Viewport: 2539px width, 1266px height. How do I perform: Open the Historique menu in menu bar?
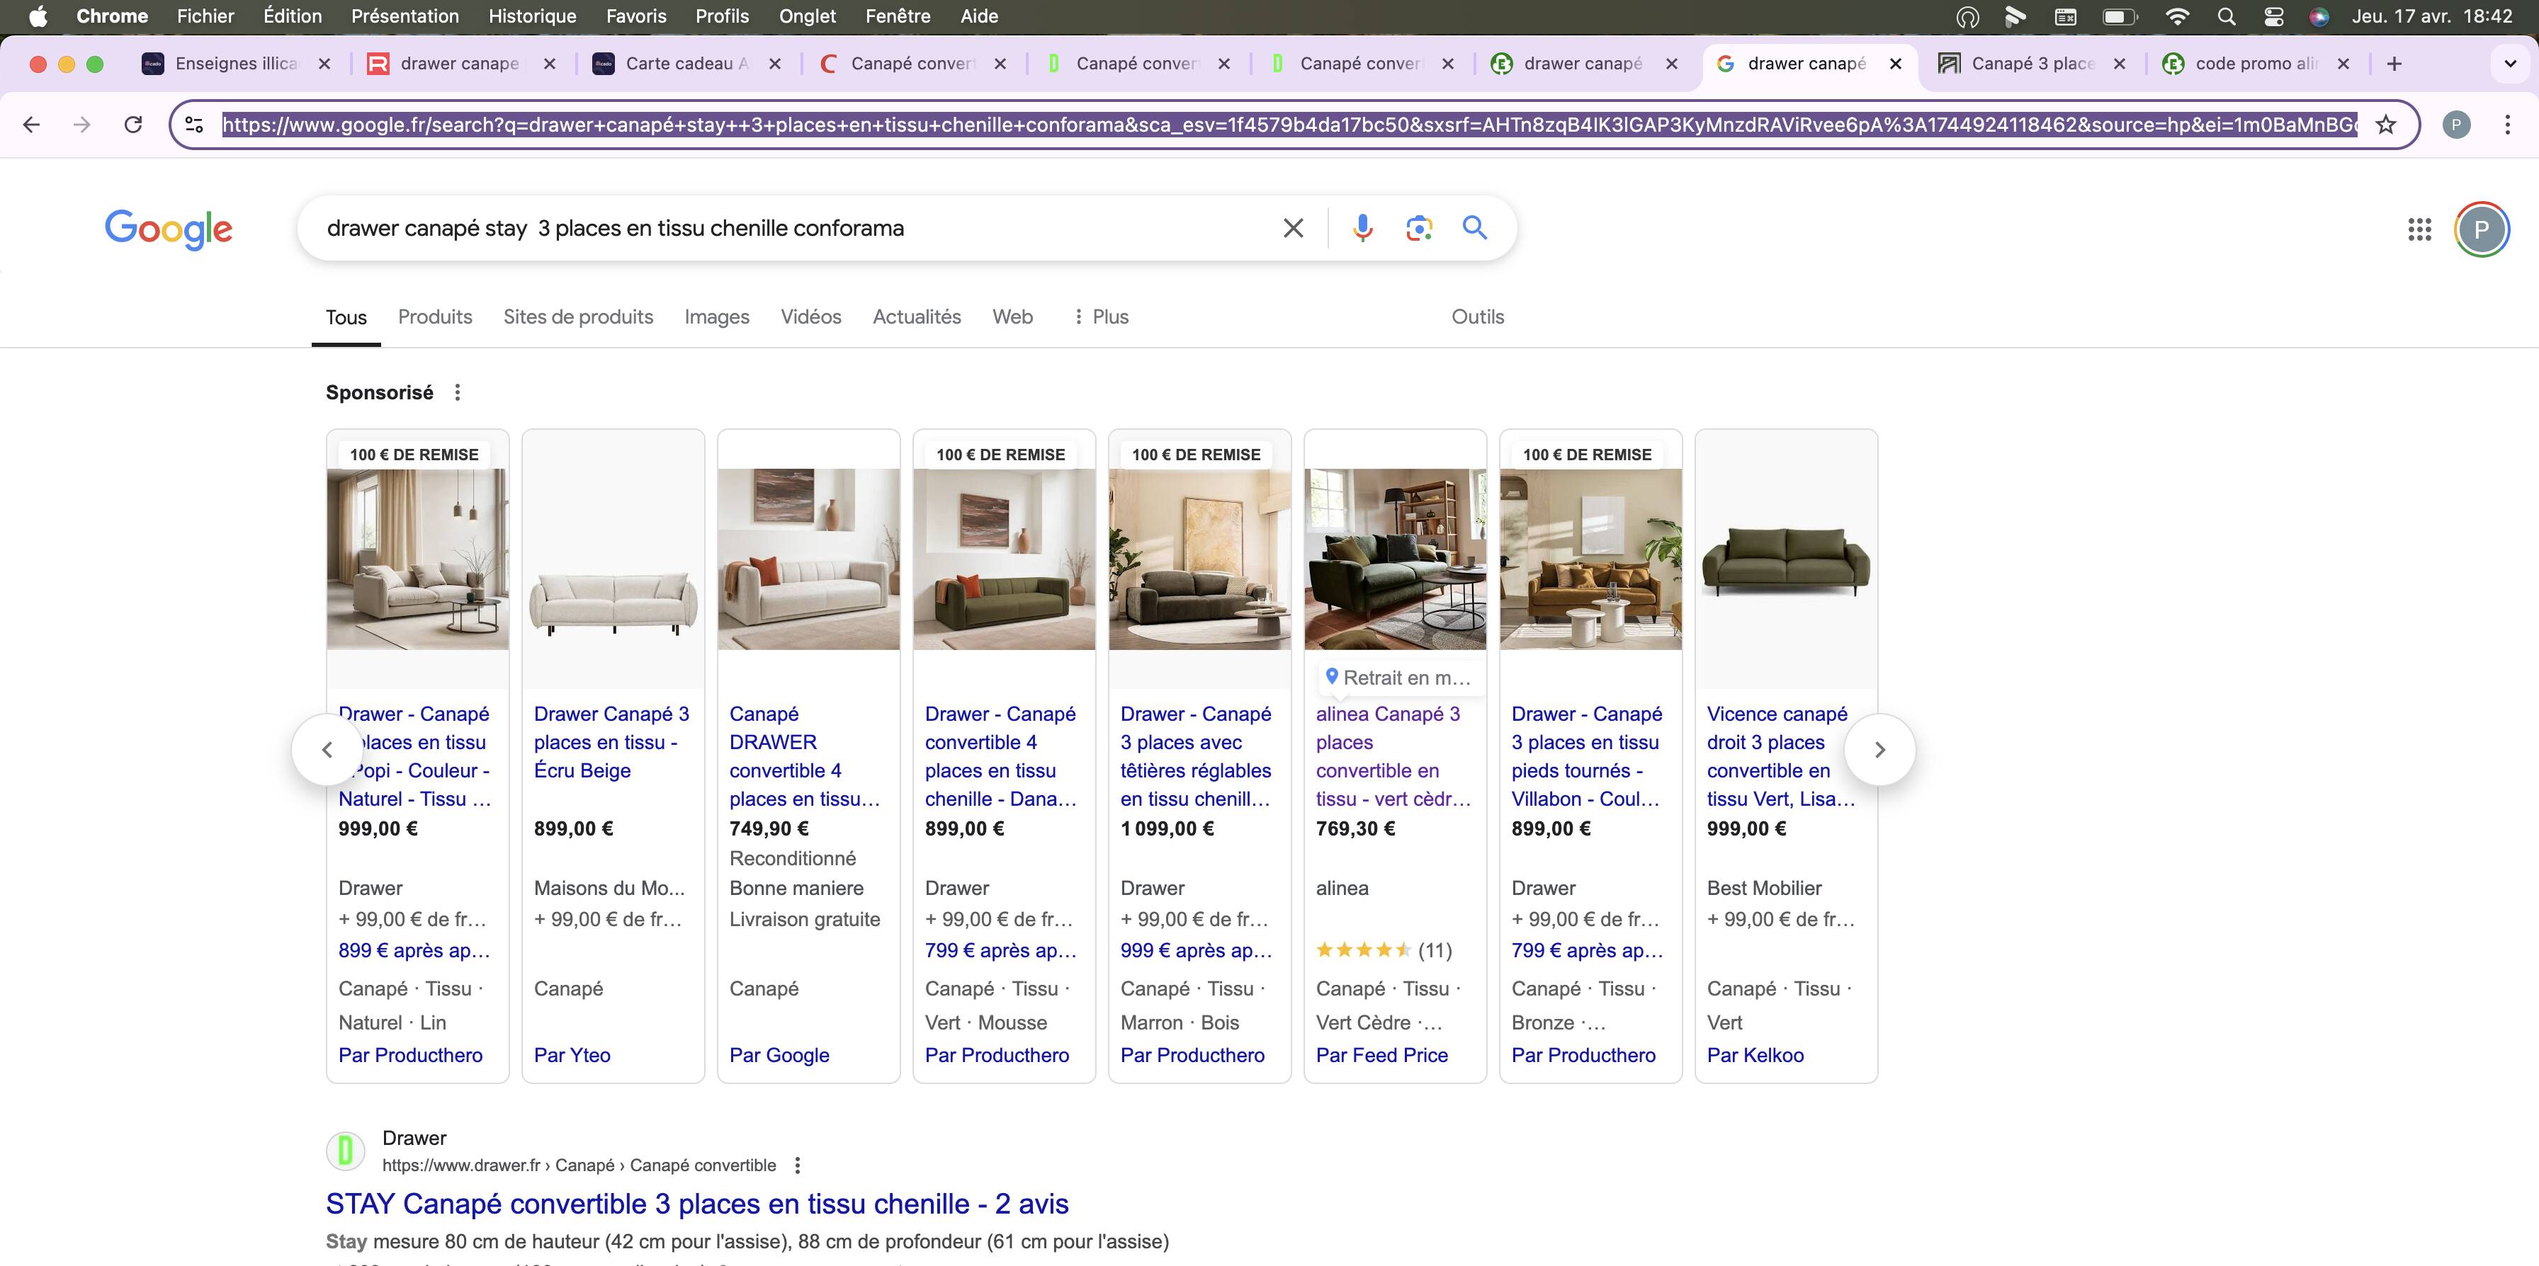532,16
